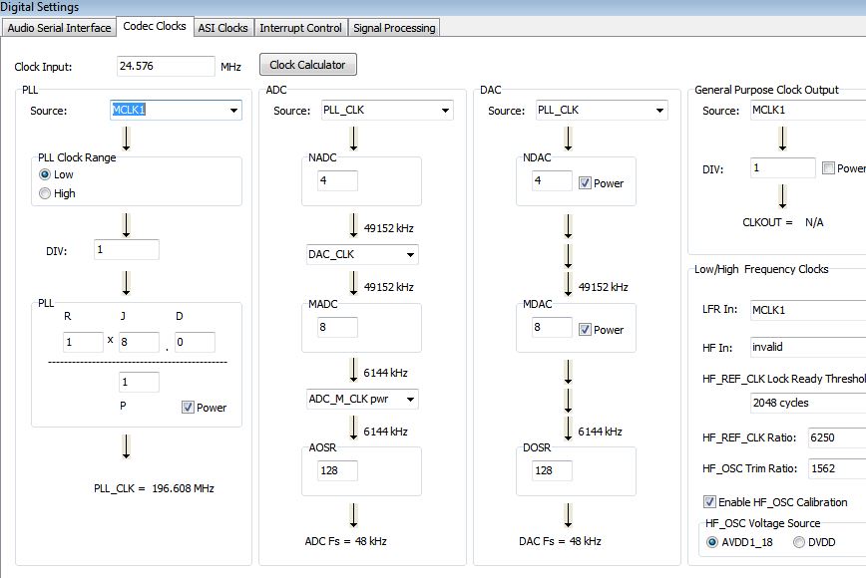Click the DOSR value field
Screen dimensions: 866x578
[552, 470]
